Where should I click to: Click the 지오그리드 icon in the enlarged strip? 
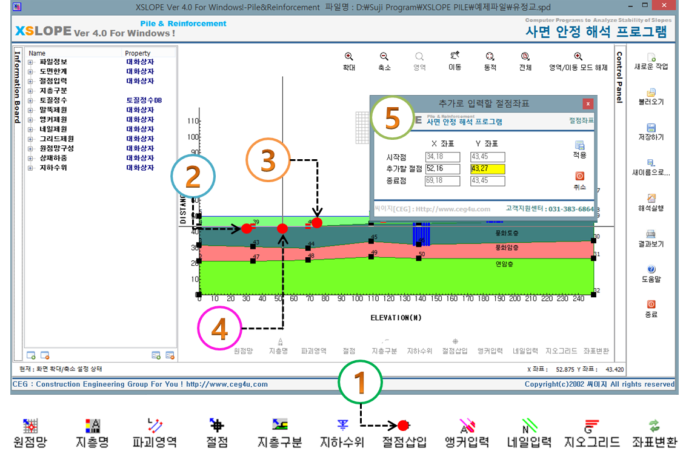pos(591,426)
